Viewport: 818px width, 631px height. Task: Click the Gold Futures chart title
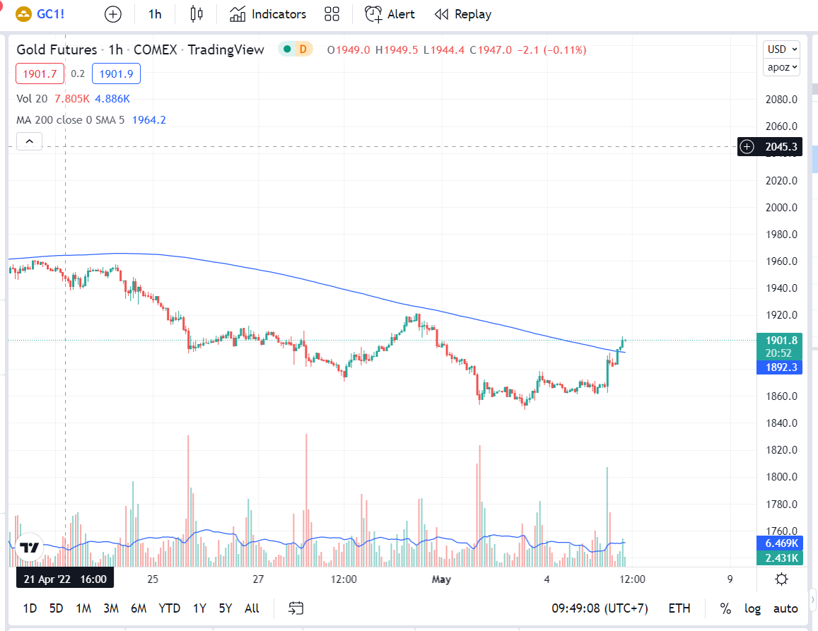pyautogui.click(x=57, y=49)
